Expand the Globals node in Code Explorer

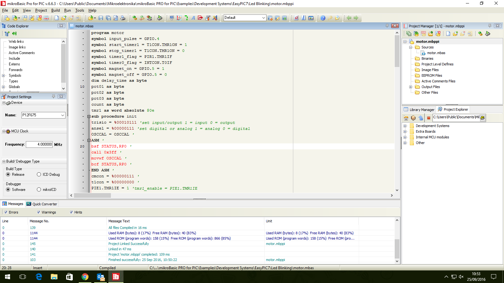pyautogui.click(x=3, y=87)
